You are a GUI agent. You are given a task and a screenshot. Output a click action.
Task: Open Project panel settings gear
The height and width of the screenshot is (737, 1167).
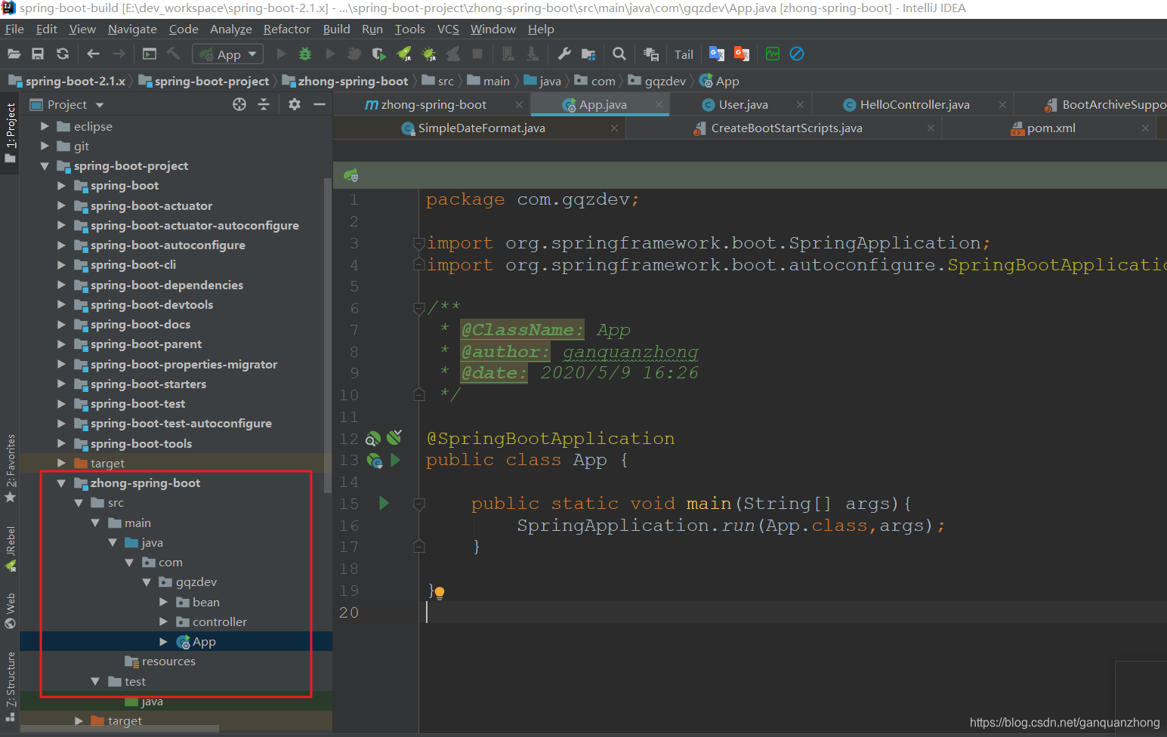point(295,104)
